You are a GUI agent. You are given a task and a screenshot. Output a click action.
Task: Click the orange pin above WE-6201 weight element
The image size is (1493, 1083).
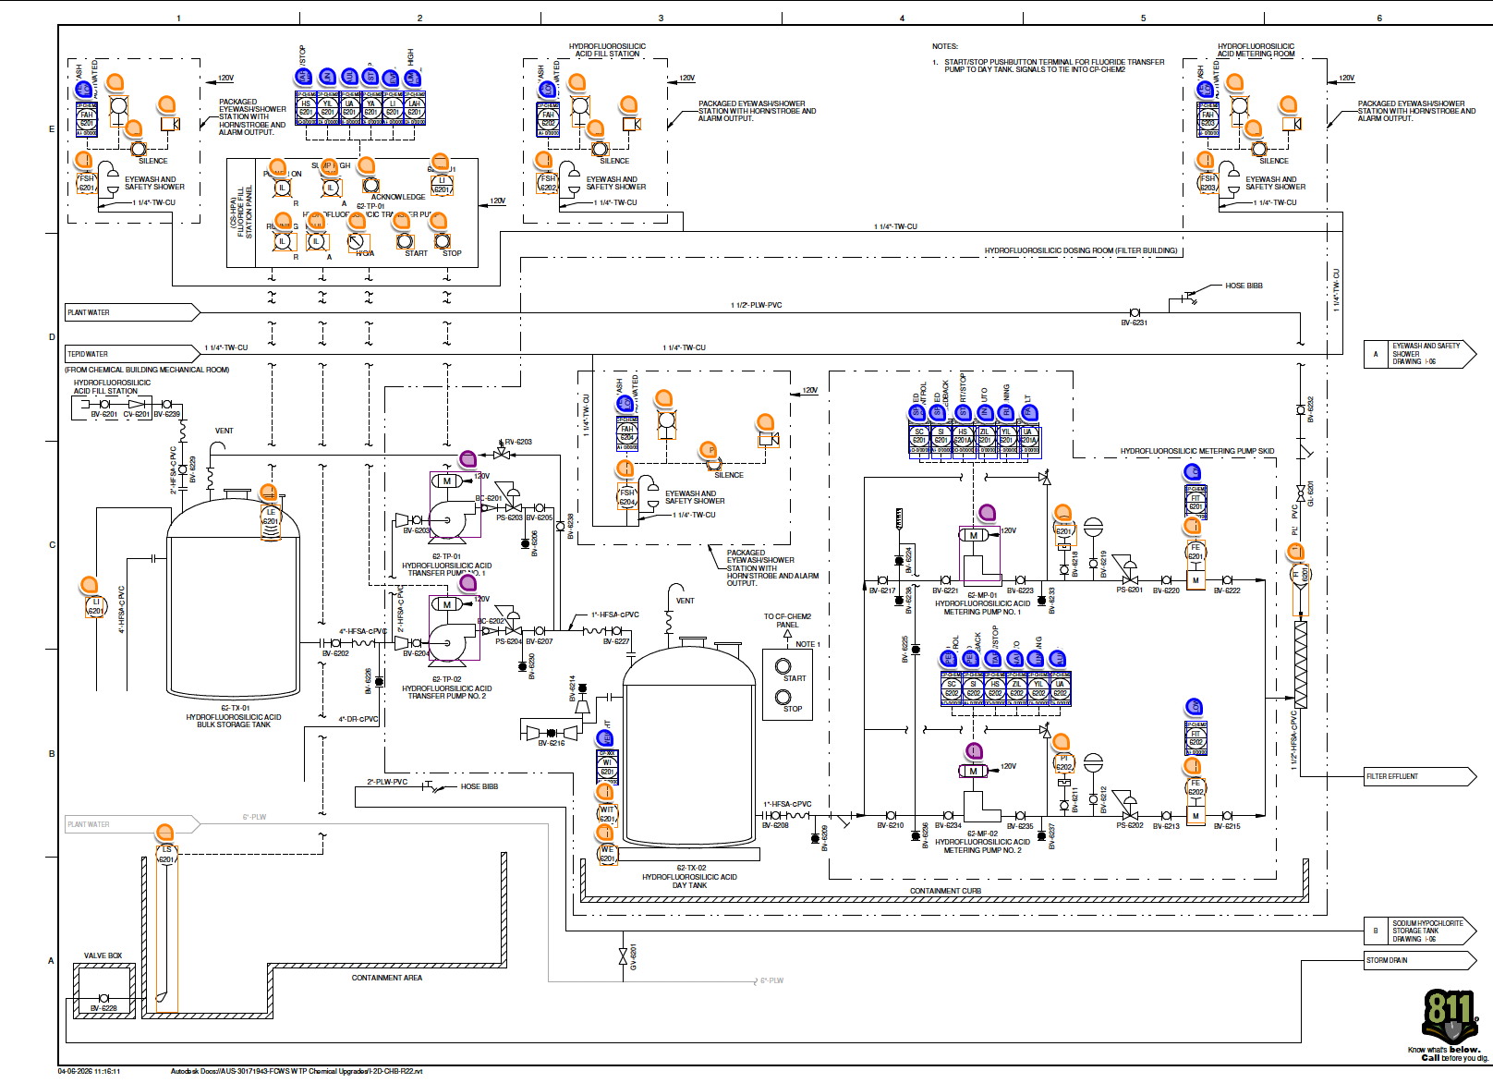(x=605, y=833)
